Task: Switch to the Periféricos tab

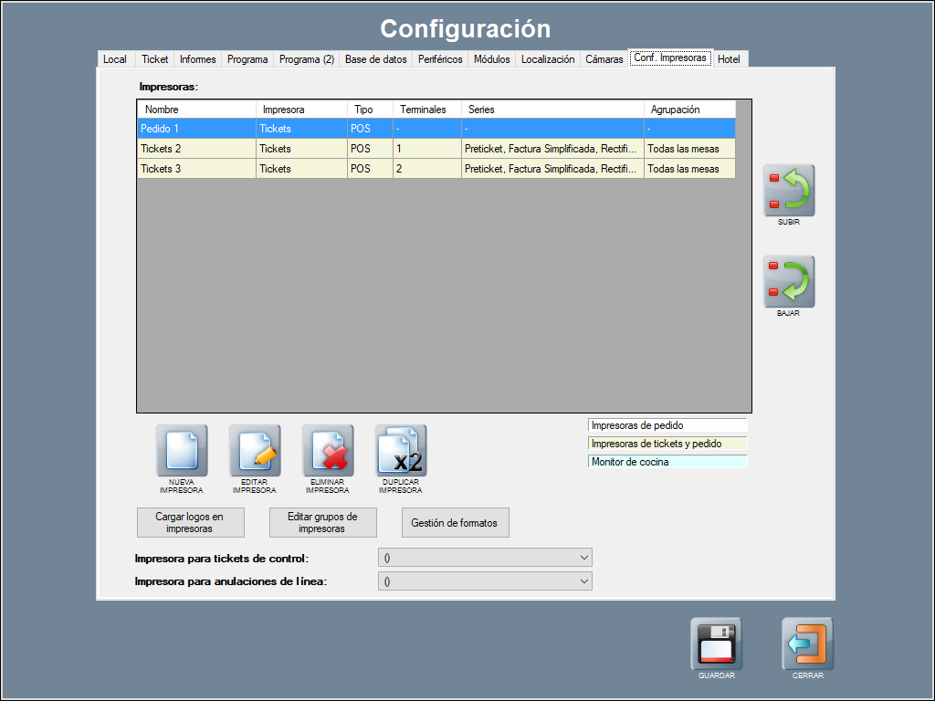Action: (440, 59)
